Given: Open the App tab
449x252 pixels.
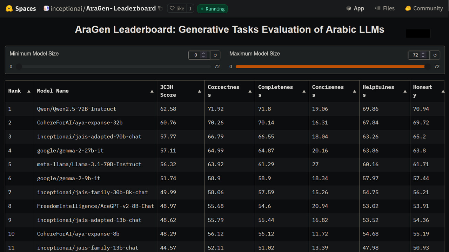Looking at the screenshot, I should [355, 8].
